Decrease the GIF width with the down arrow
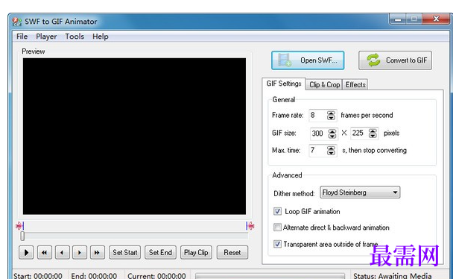The width and height of the screenshot is (453, 279). 332,136
